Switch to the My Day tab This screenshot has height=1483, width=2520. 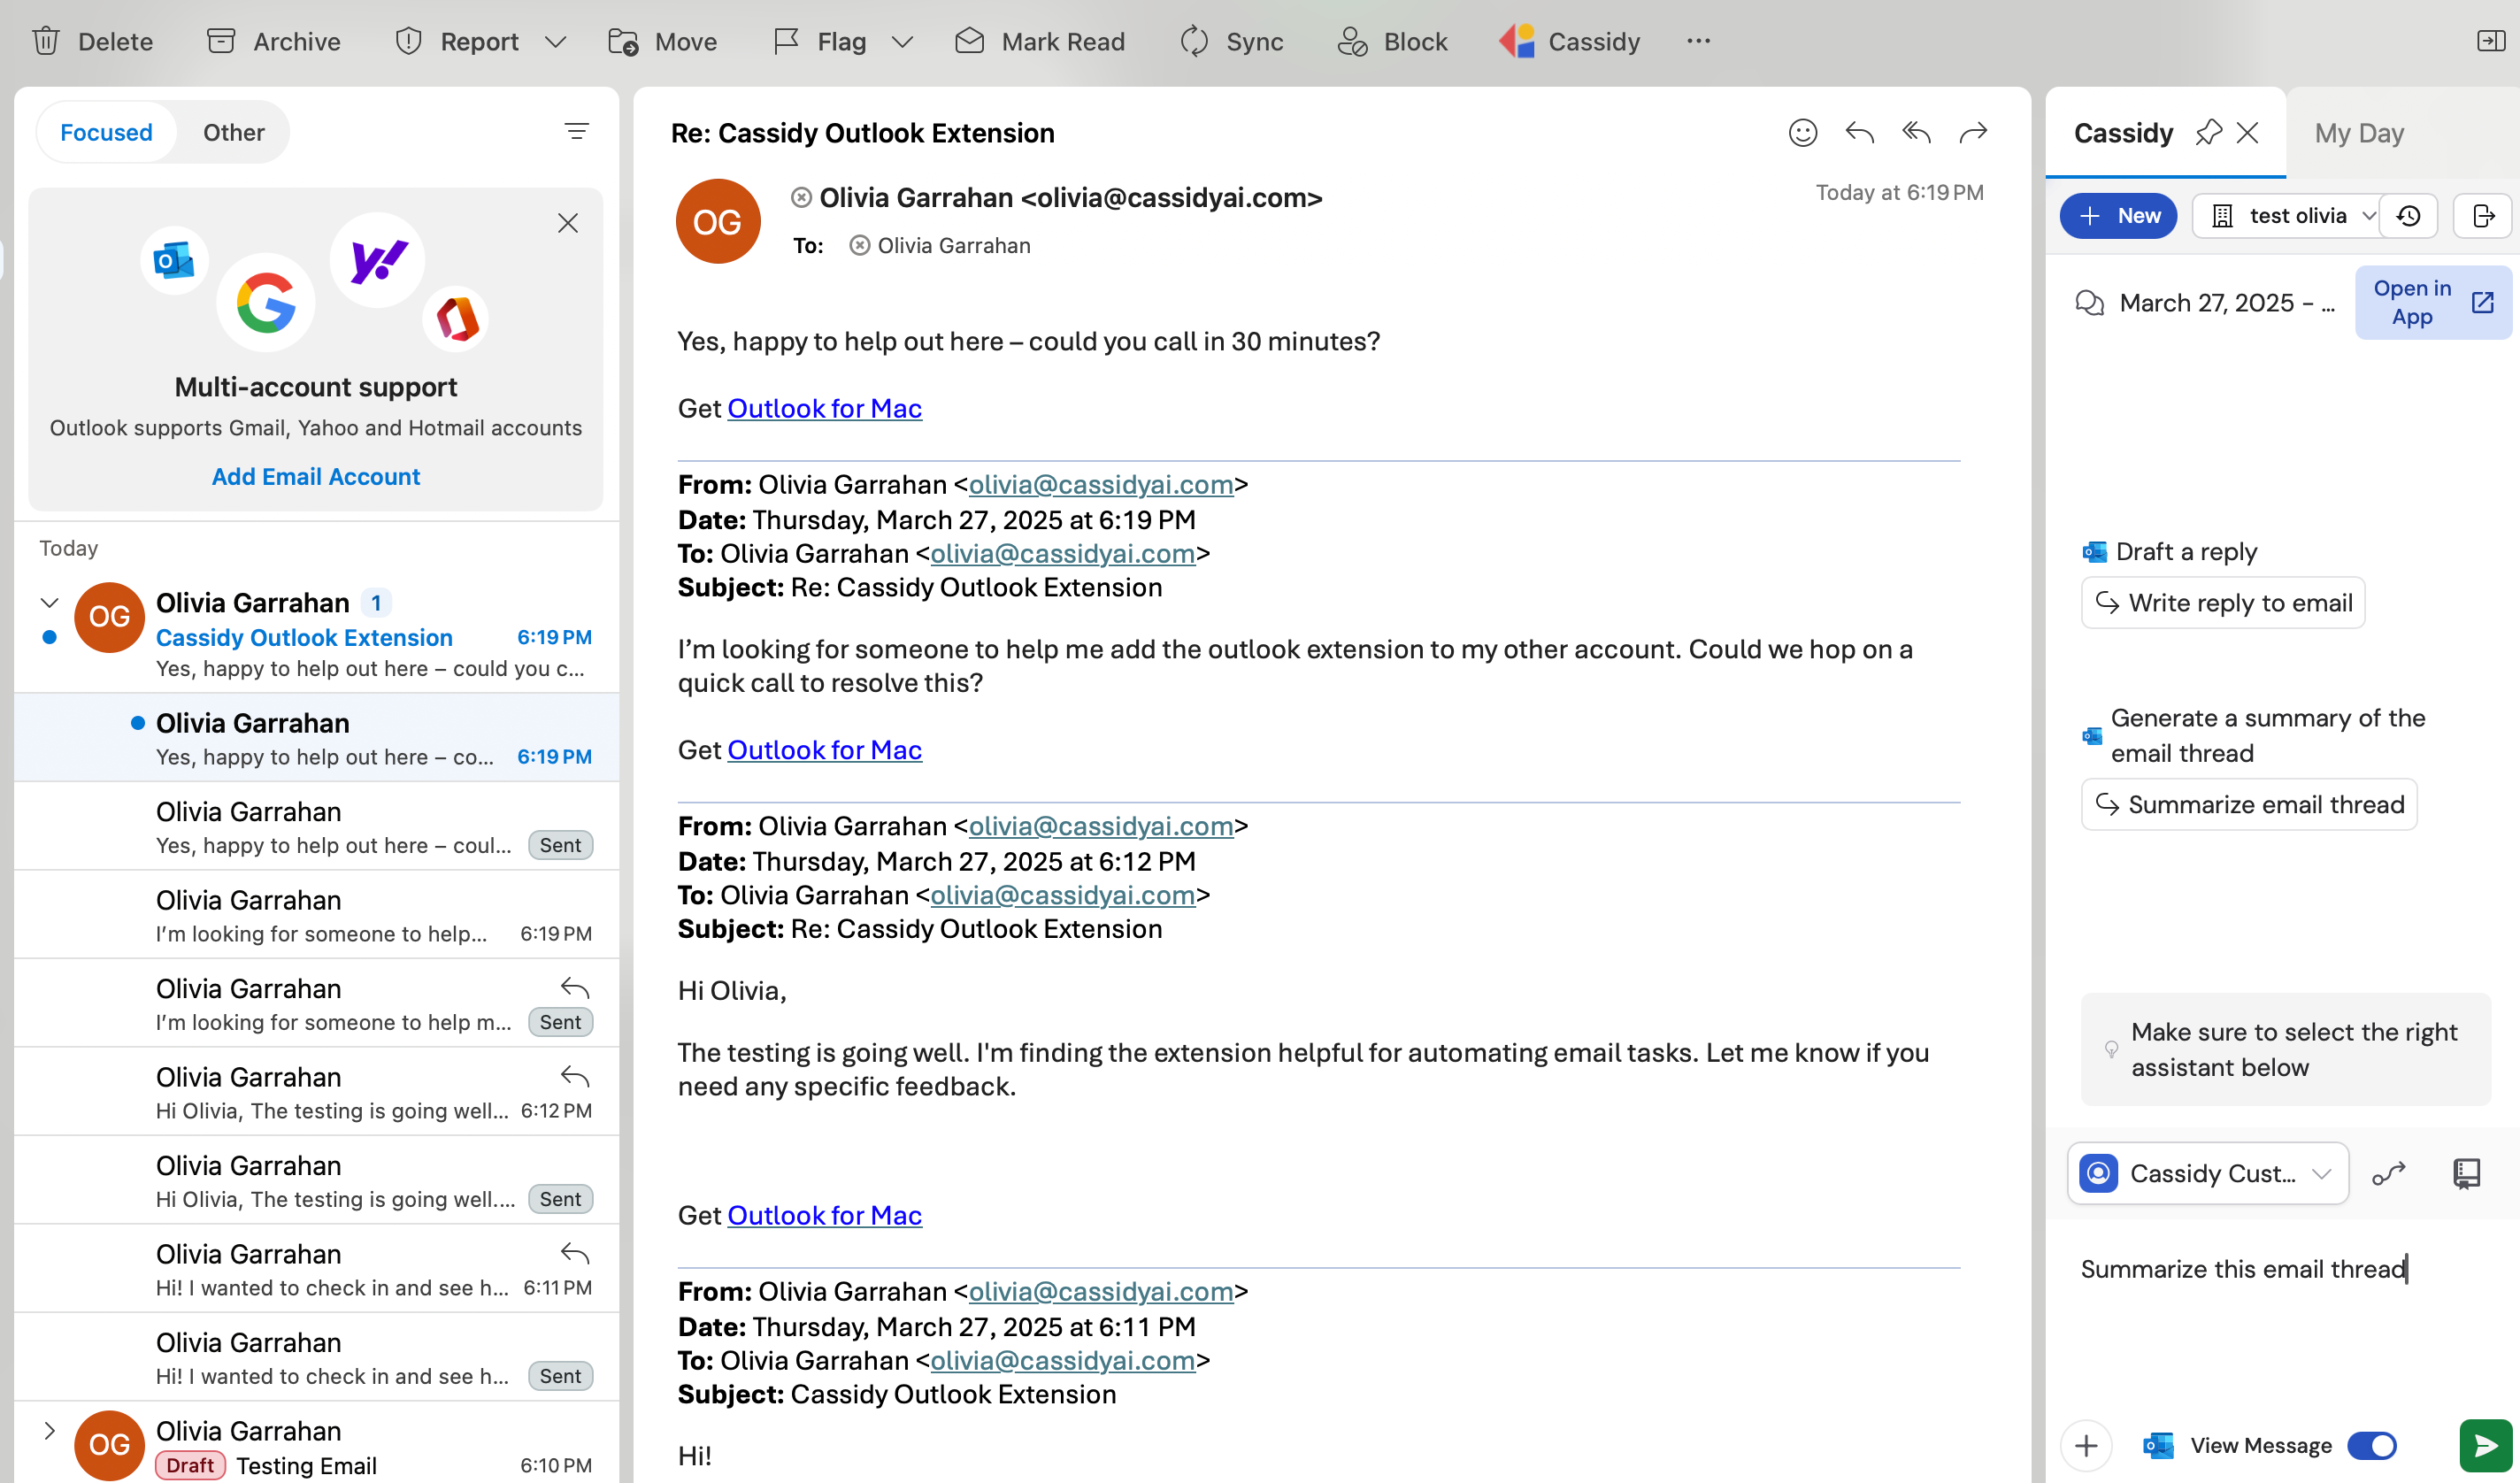click(x=2358, y=133)
